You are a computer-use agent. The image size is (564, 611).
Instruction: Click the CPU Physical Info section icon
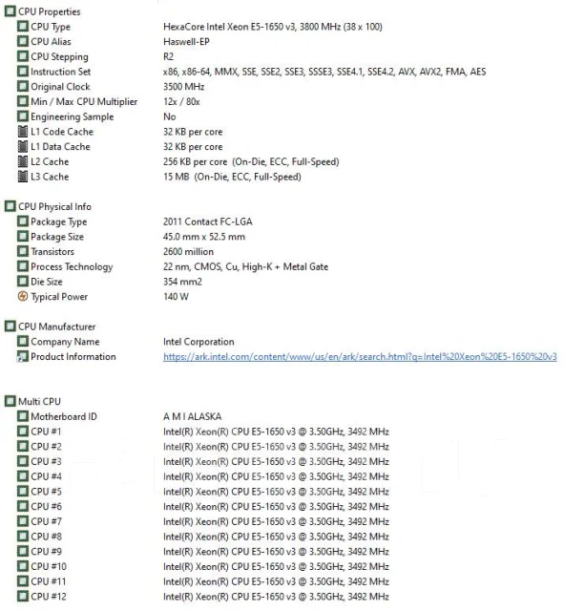[x=10, y=206]
